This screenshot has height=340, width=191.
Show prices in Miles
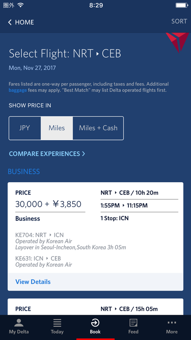click(x=57, y=128)
